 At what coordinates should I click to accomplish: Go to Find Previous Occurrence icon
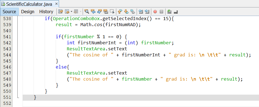tap(93, 12)
